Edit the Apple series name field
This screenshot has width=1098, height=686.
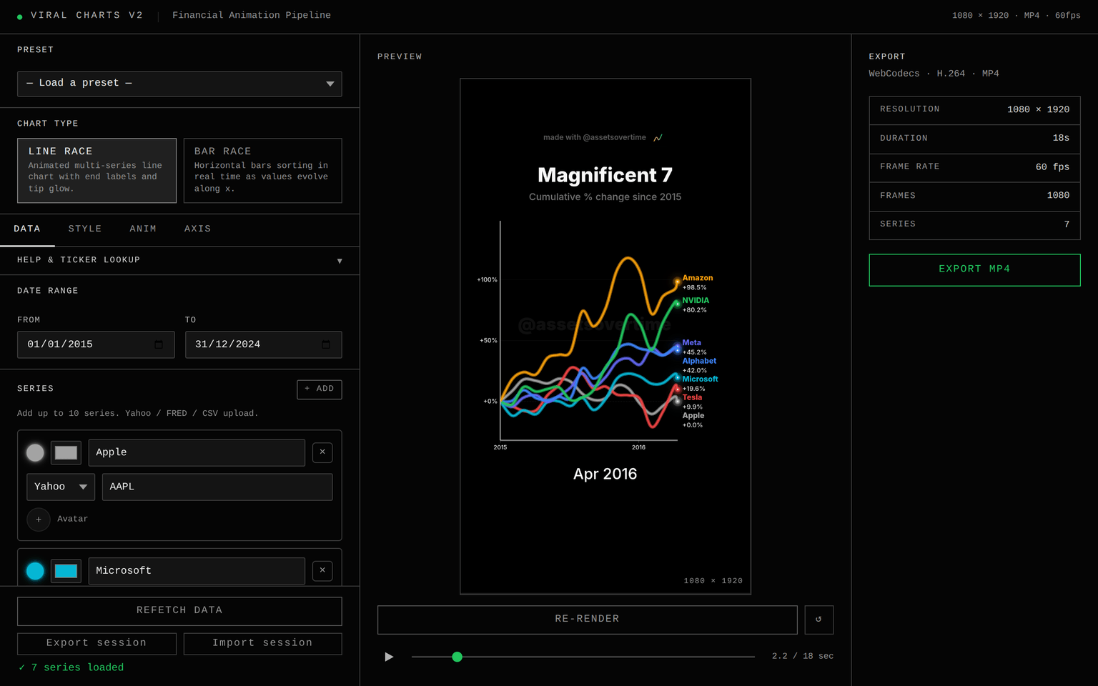pos(197,453)
